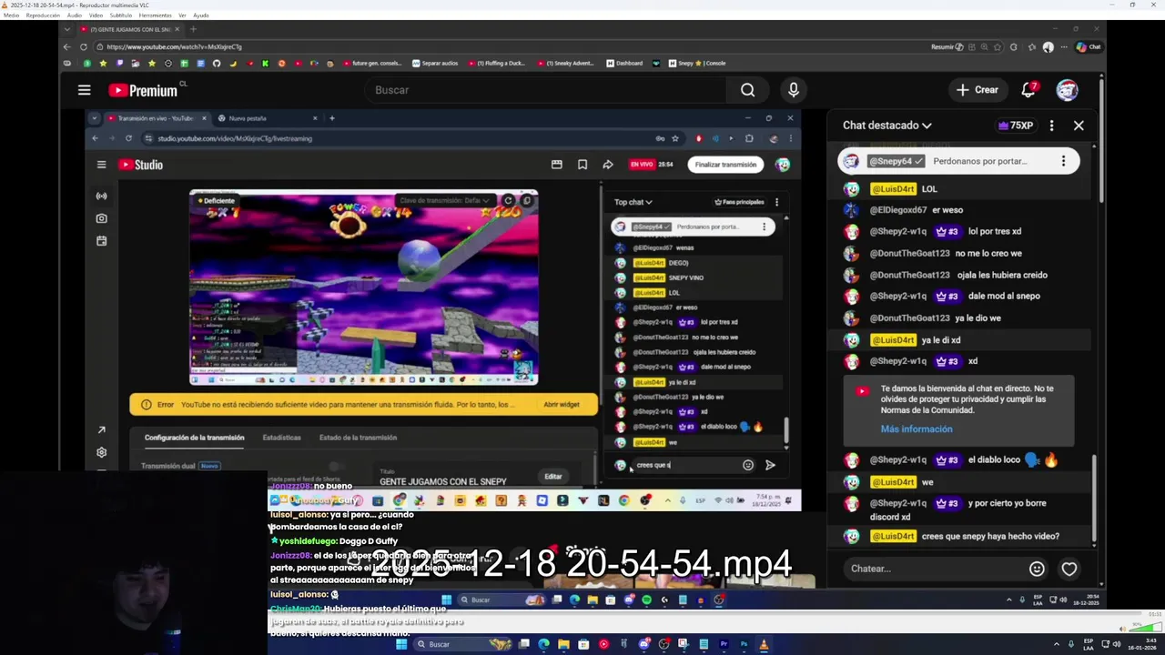Screen dimensions: 1165x655
Task: Click the YouTube search magnifier button
Action: (x=747, y=90)
